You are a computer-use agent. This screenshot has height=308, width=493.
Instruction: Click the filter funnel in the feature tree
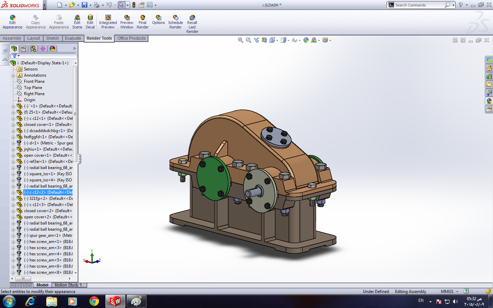coord(15,56)
